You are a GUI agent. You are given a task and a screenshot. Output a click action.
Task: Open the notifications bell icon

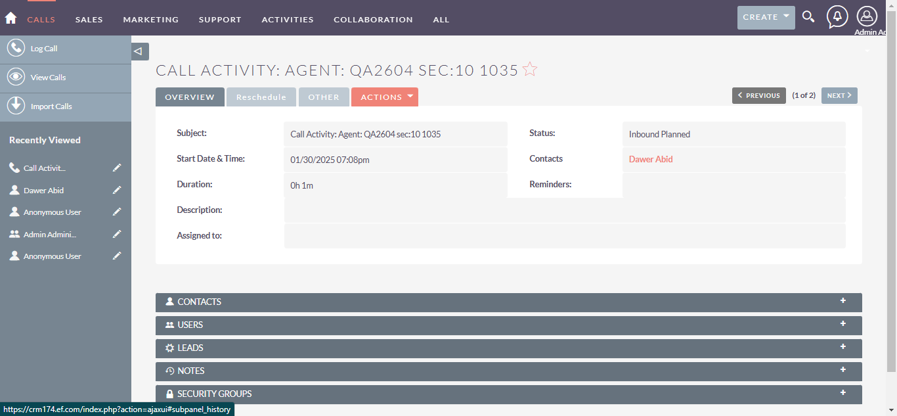pos(837,17)
